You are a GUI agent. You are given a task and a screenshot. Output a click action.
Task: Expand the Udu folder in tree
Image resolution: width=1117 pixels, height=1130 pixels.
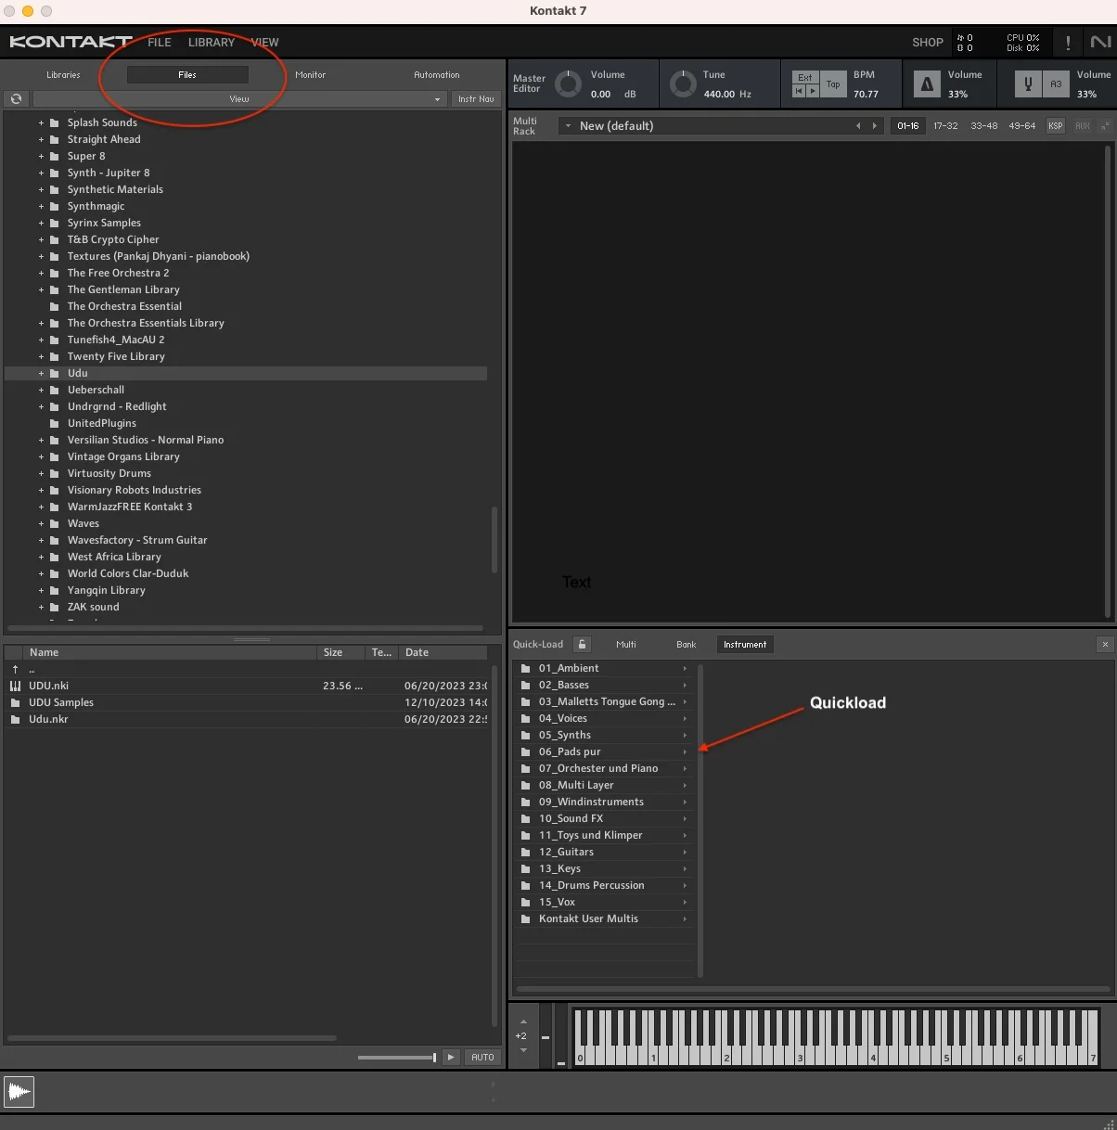point(41,373)
